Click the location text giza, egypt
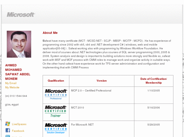The height and width of the screenshot is (137, 184). coord(12,105)
